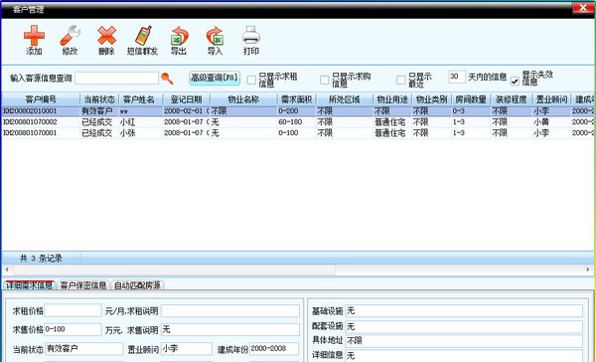The image size is (596, 362).
Task: Sort by the 物业名称 column header
Action: [243, 99]
